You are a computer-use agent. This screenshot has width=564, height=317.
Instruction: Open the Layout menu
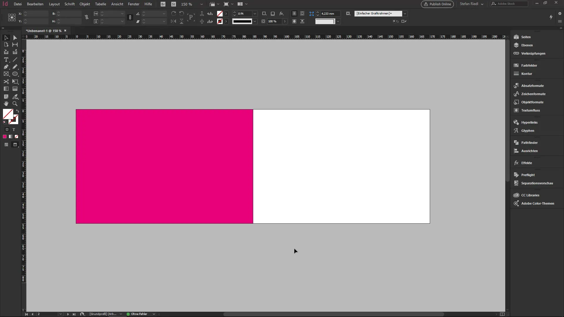coord(54,4)
